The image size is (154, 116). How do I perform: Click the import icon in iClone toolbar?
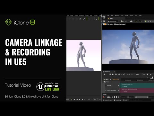point(81,19)
